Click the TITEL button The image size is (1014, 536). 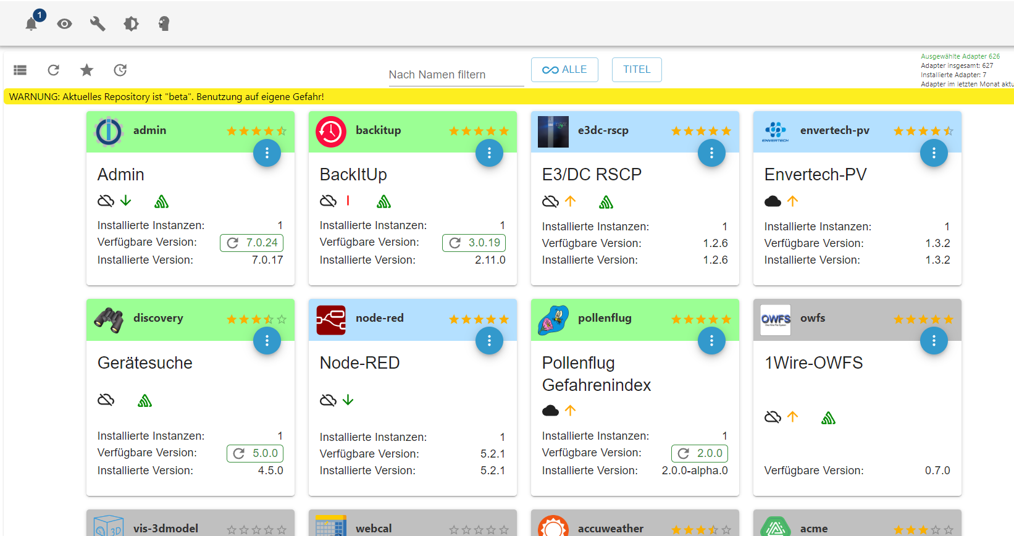point(637,70)
